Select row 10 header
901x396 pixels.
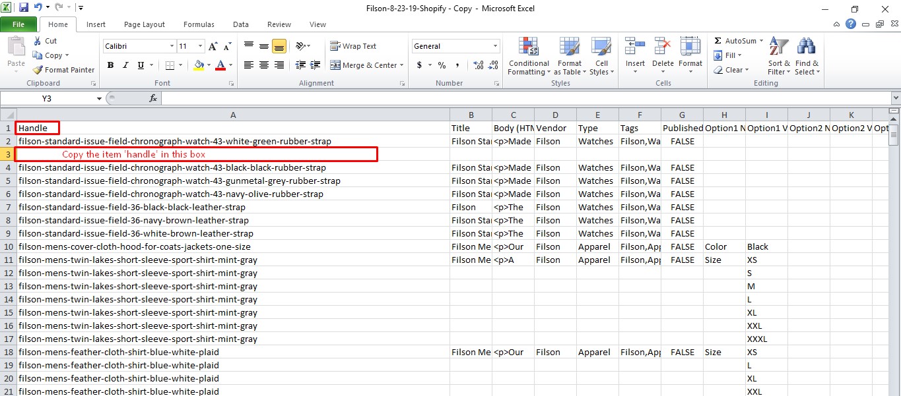click(x=7, y=246)
